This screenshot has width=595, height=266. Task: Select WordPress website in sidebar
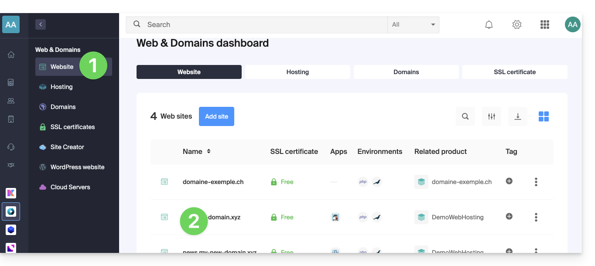pyautogui.click(x=77, y=167)
